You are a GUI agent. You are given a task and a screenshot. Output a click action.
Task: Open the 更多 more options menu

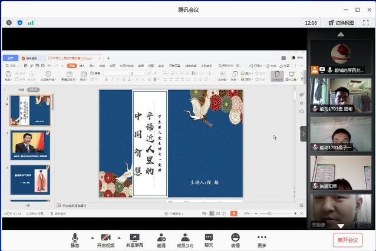[262, 237]
